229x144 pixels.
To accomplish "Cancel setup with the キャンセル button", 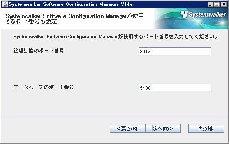I will [x=206, y=128].
